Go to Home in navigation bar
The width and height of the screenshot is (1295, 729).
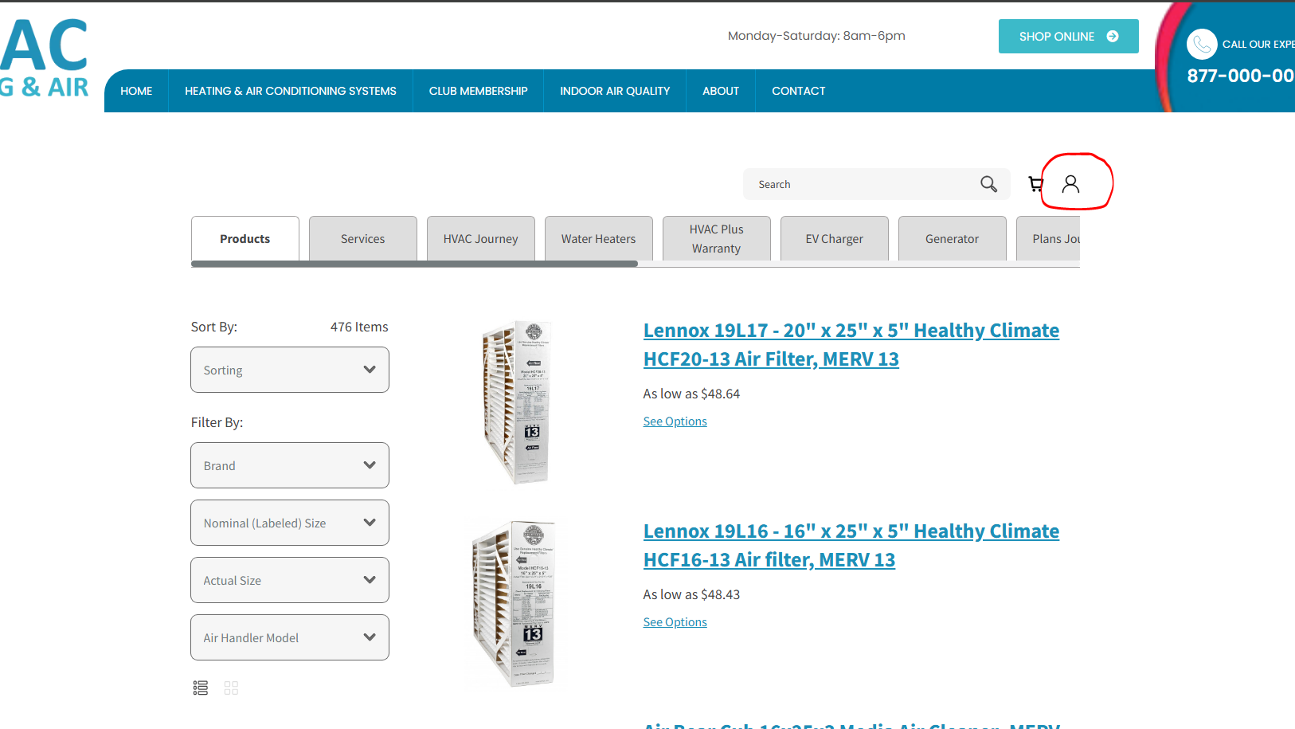click(136, 91)
